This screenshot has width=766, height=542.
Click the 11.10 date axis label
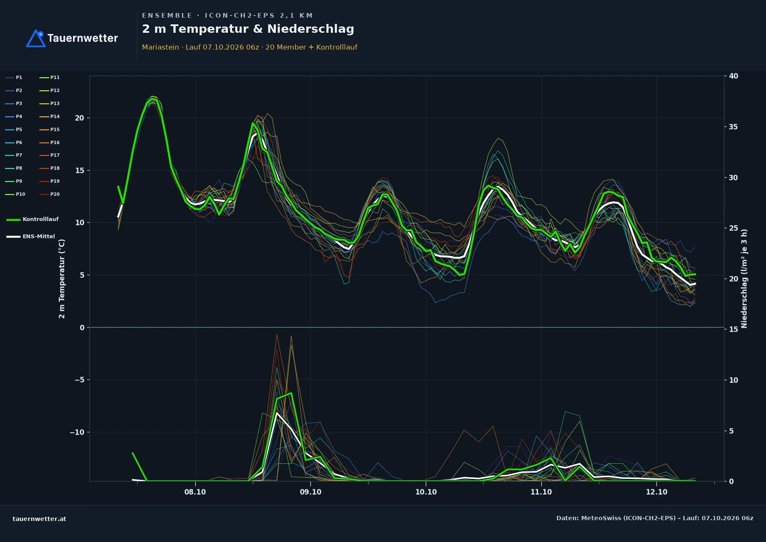click(541, 492)
